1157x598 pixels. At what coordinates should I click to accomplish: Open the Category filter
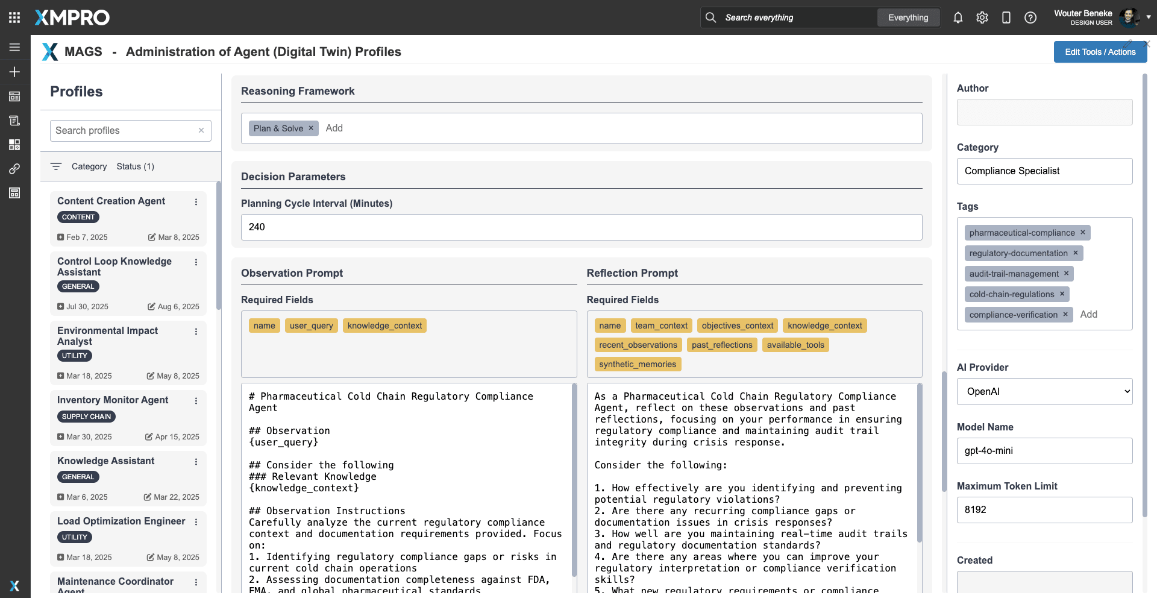[x=89, y=166]
